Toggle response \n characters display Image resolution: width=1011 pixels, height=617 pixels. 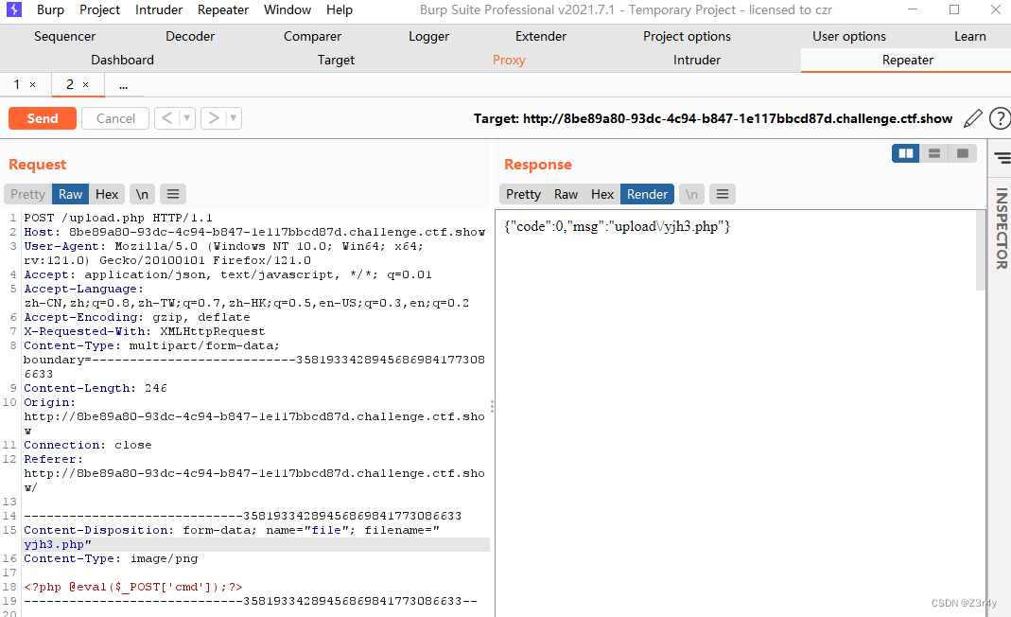point(691,194)
